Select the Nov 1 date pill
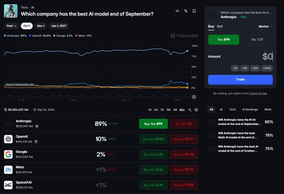 click(41, 26)
